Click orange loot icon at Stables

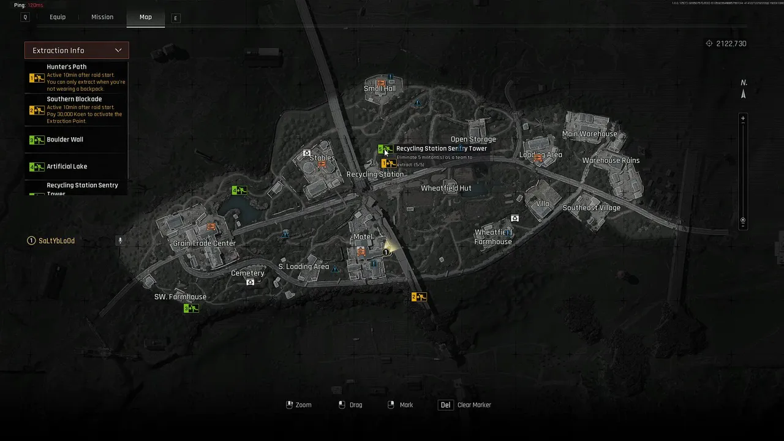point(322,164)
